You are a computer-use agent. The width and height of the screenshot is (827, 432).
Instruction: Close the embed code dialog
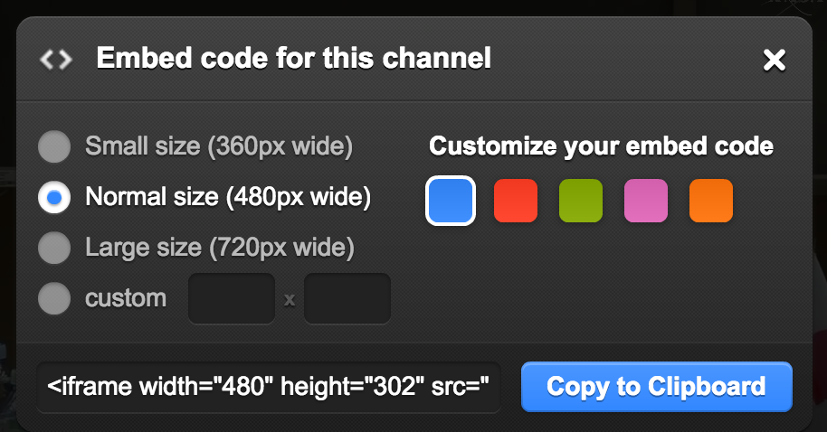pyautogui.click(x=775, y=60)
